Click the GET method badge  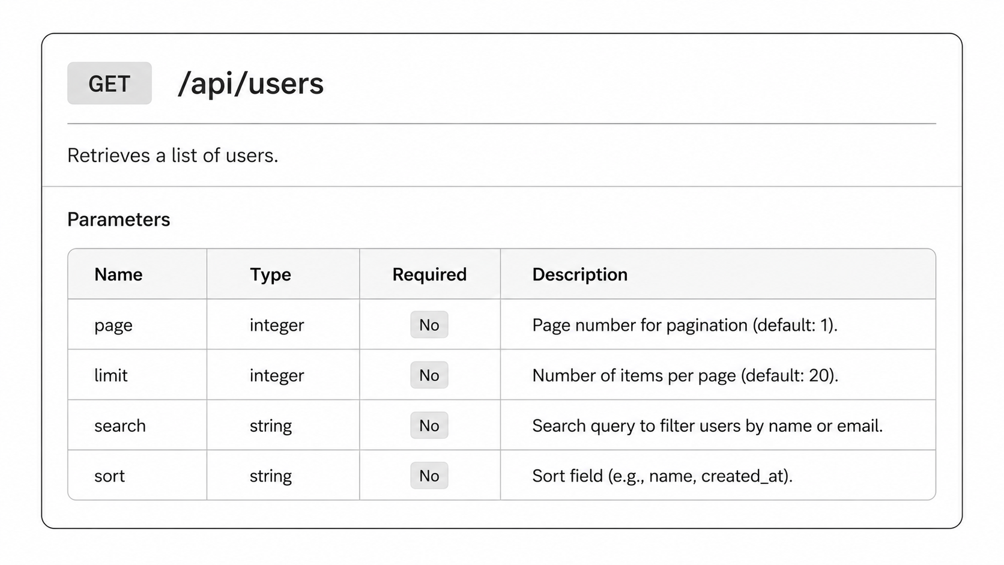[x=109, y=83]
